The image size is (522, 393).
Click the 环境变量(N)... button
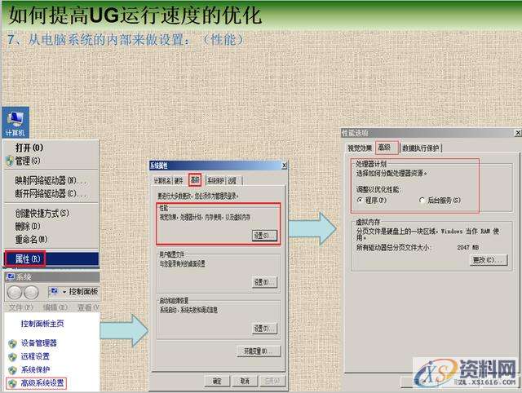pos(259,351)
